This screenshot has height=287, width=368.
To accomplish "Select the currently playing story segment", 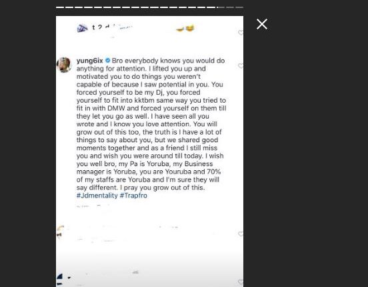I will 221,7.
